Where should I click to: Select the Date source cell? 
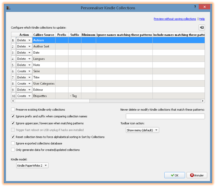pos(44,53)
